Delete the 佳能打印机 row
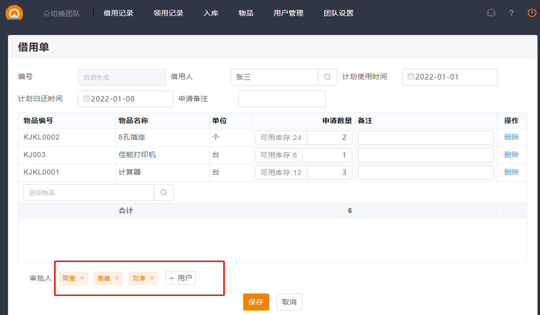 pyautogui.click(x=511, y=154)
